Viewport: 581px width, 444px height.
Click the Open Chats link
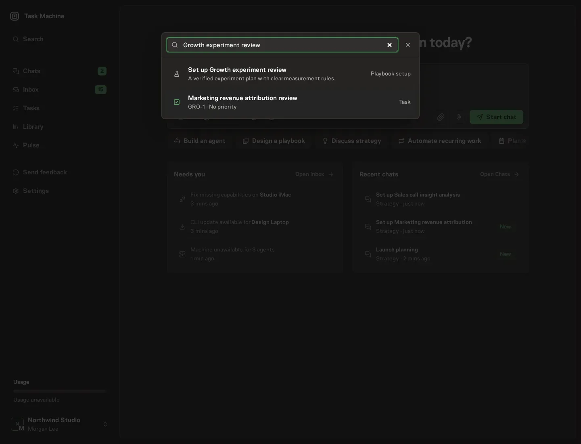(x=499, y=174)
